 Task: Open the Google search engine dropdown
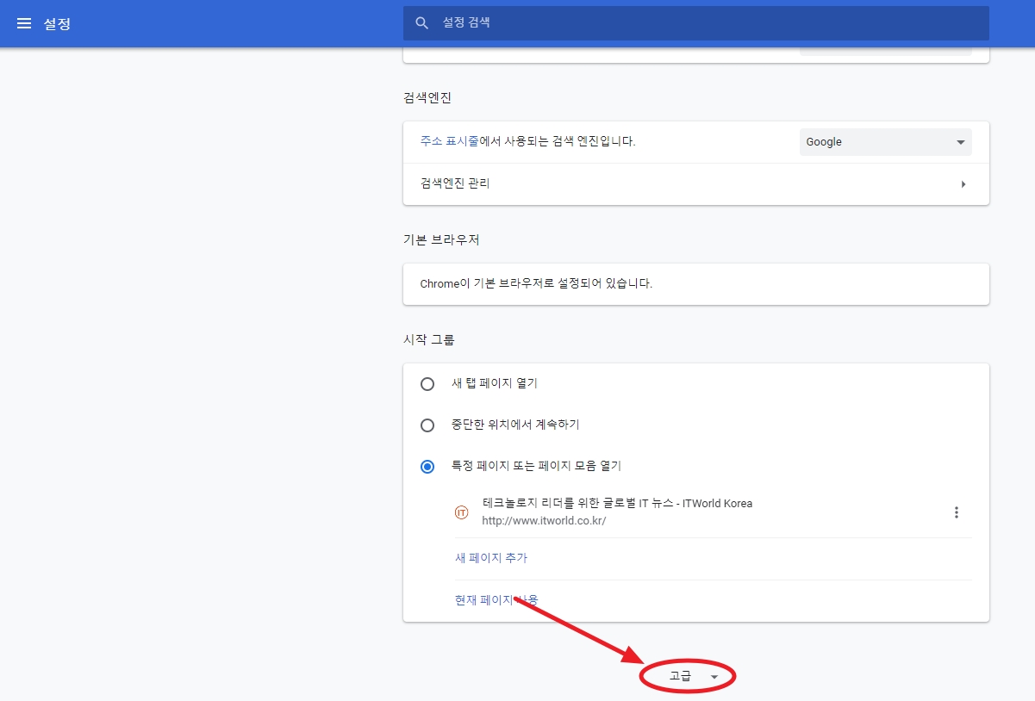click(x=885, y=142)
